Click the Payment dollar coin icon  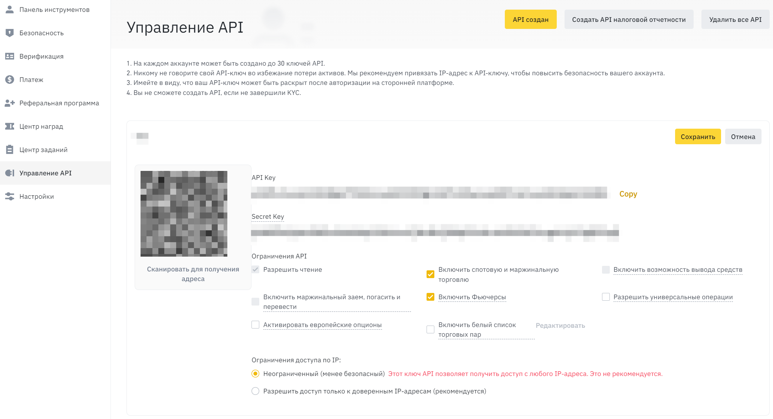pyautogui.click(x=10, y=79)
